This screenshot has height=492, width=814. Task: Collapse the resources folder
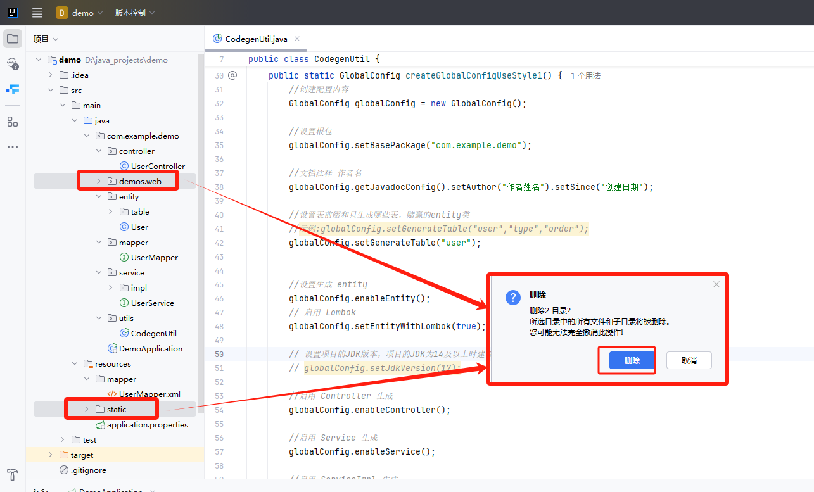coord(75,363)
